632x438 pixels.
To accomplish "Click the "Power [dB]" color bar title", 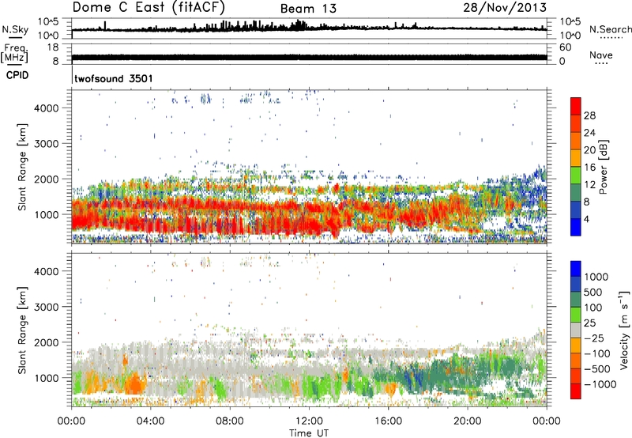I will [x=604, y=167].
